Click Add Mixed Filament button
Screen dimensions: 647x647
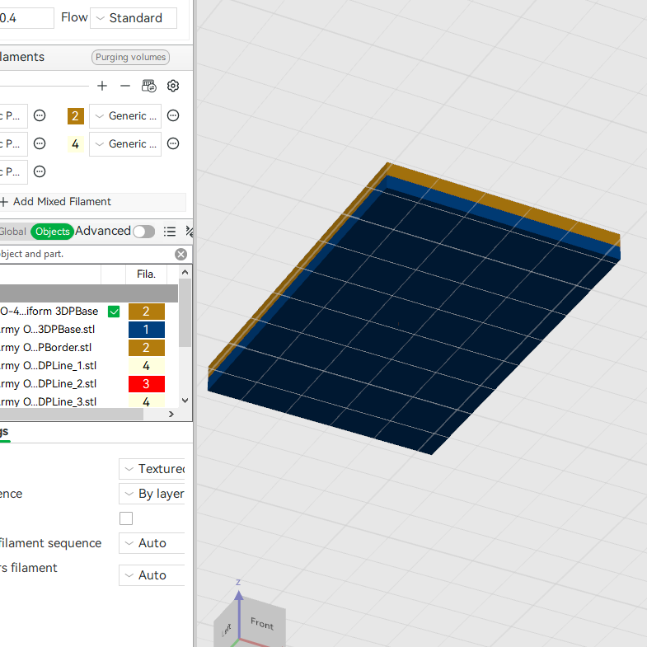[93, 202]
